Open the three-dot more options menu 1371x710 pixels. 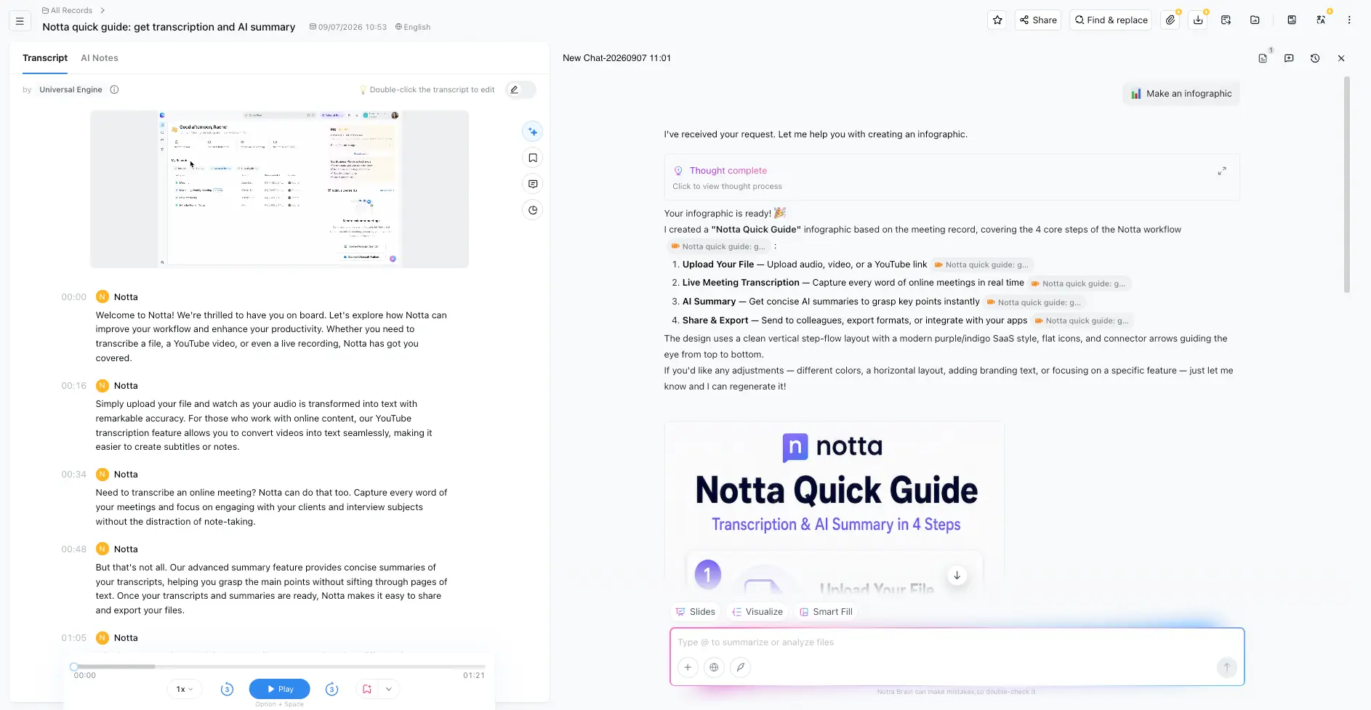click(x=1349, y=20)
